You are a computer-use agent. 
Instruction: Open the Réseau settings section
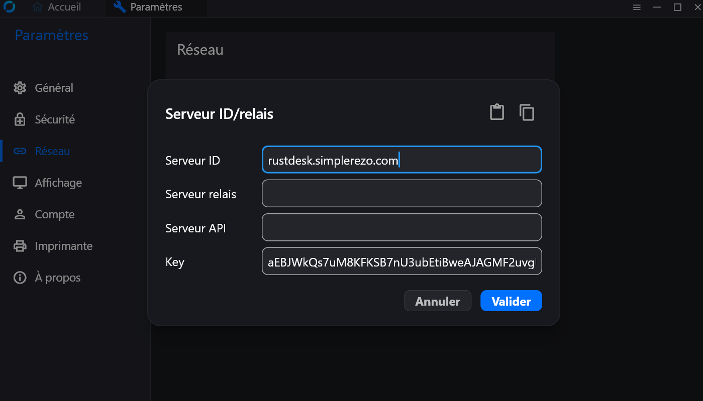[52, 151]
